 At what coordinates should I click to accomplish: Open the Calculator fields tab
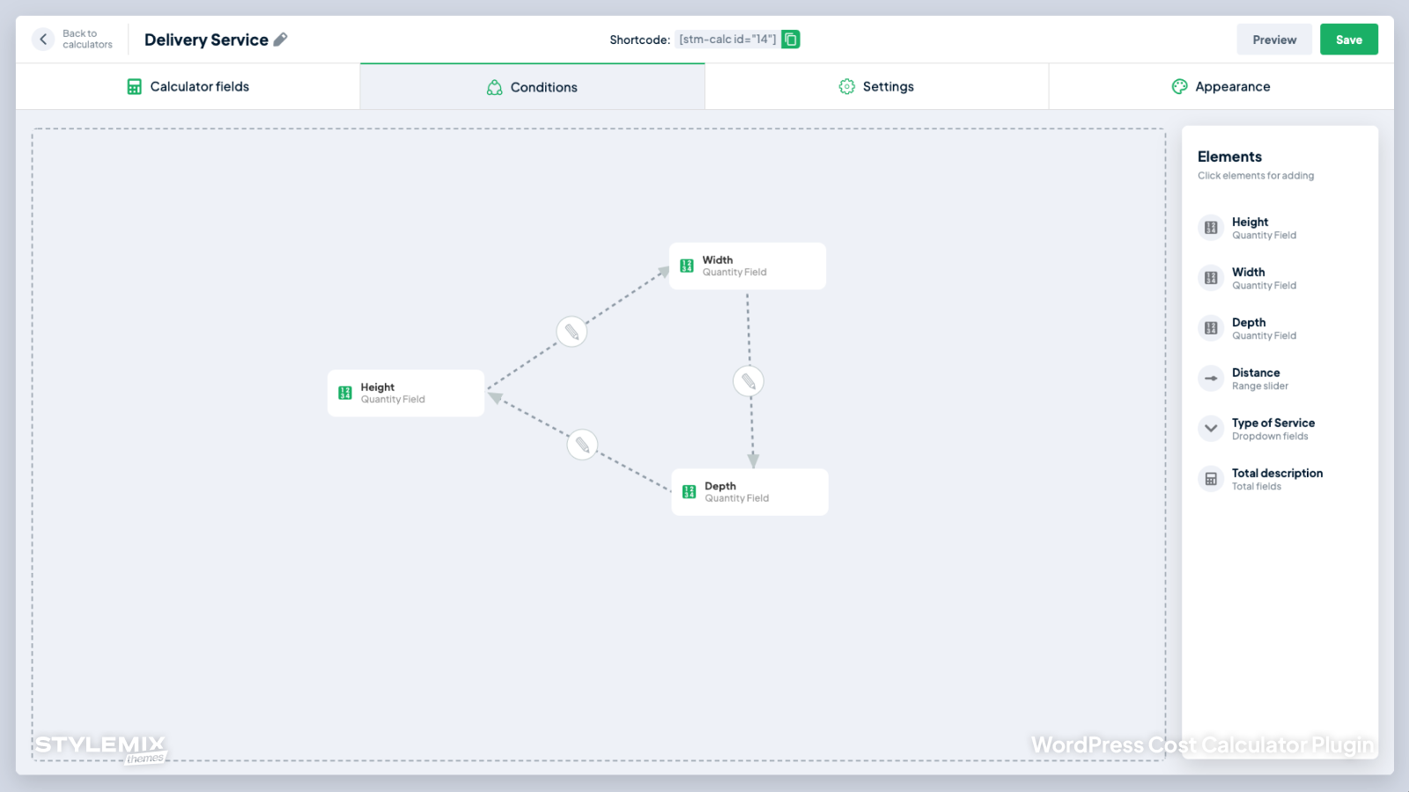pyautogui.click(x=188, y=86)
